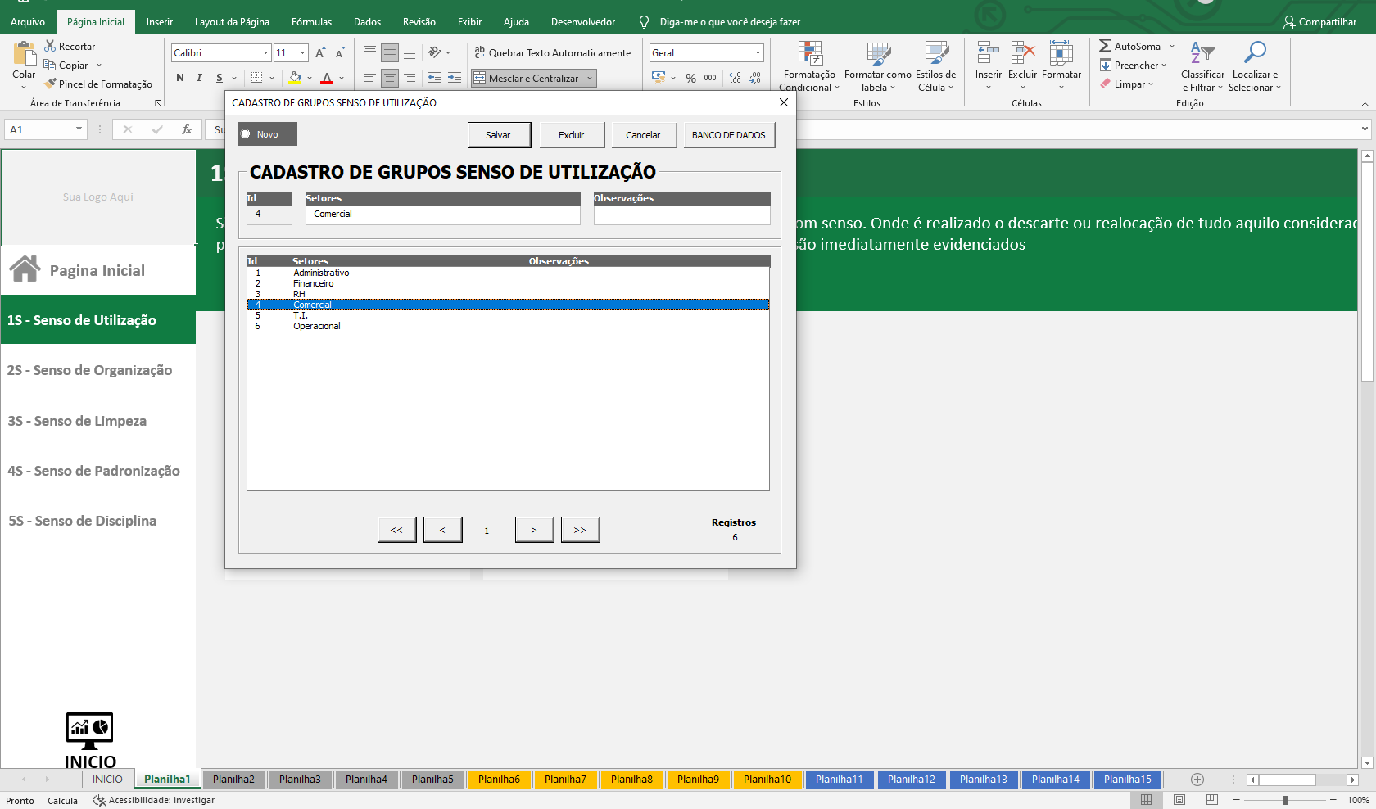Click the INICIO dashboard monitor icon

click(89, 730)
